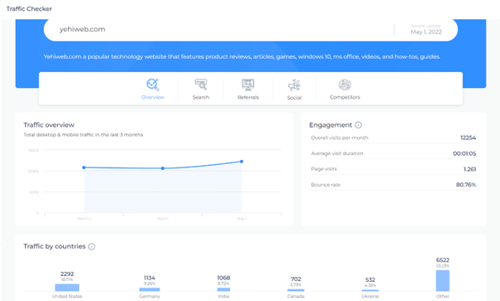Viewport: 500px width, 301px height.
Task: Switch to the Social icon
Action: pos(294,85)
